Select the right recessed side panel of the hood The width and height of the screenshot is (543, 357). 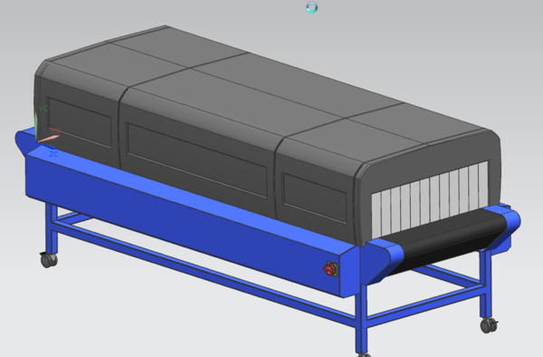(314, 198)
